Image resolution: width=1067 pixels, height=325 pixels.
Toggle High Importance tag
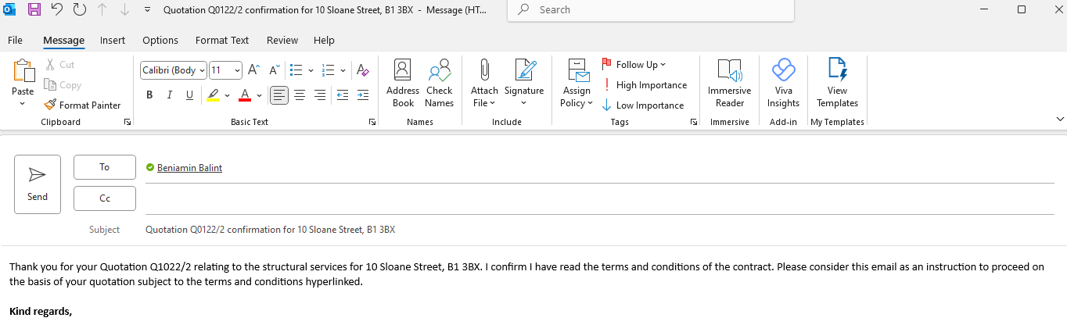[x=645, y=85]
